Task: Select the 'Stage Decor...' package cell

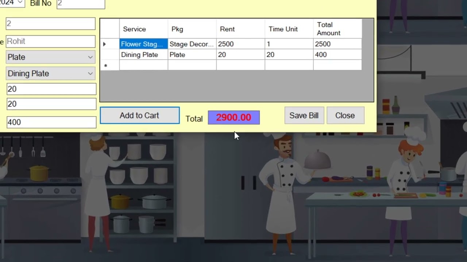Action: (192, 44)
